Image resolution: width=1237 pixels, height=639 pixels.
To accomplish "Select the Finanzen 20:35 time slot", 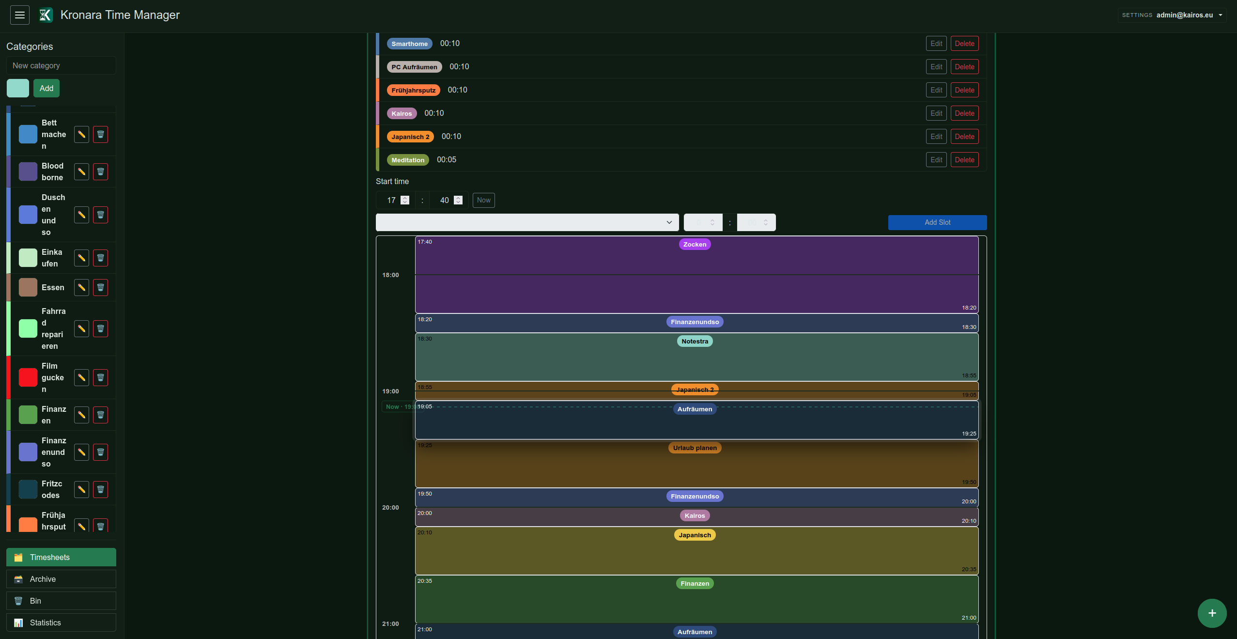I will click(x=696, y=599).
